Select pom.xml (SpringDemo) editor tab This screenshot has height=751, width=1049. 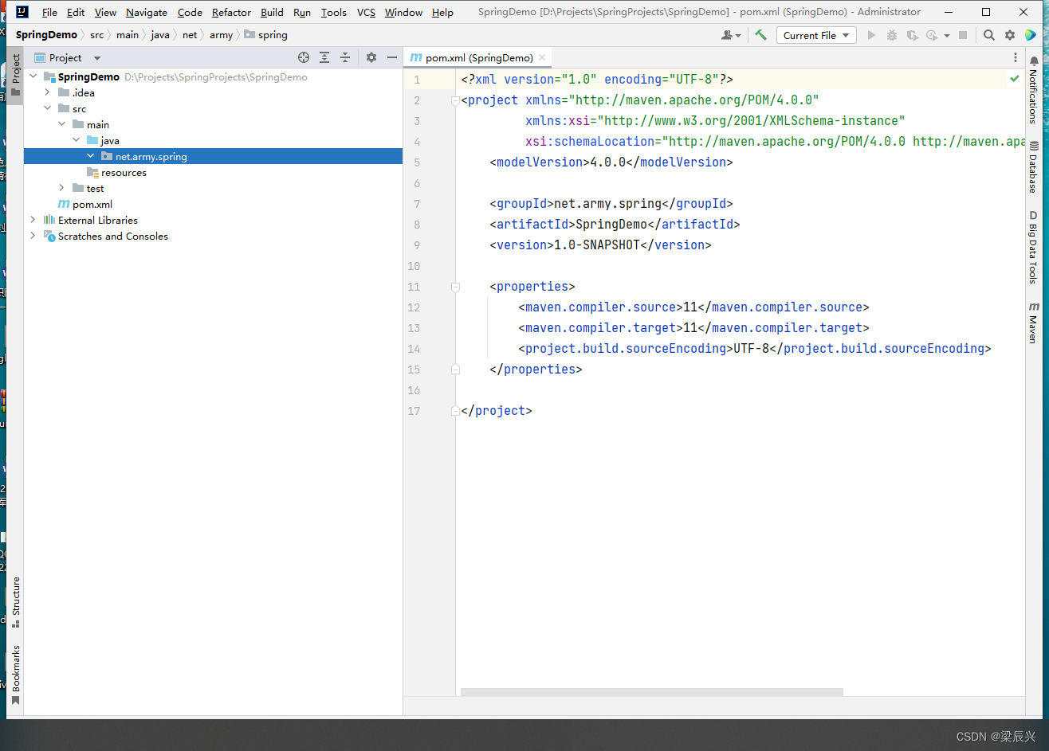click(477, 57)
